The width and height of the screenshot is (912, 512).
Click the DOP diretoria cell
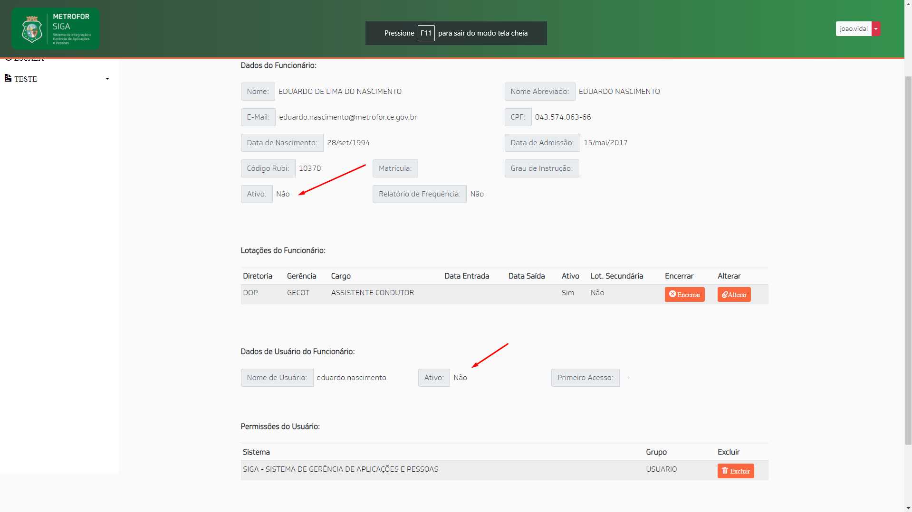250,293
